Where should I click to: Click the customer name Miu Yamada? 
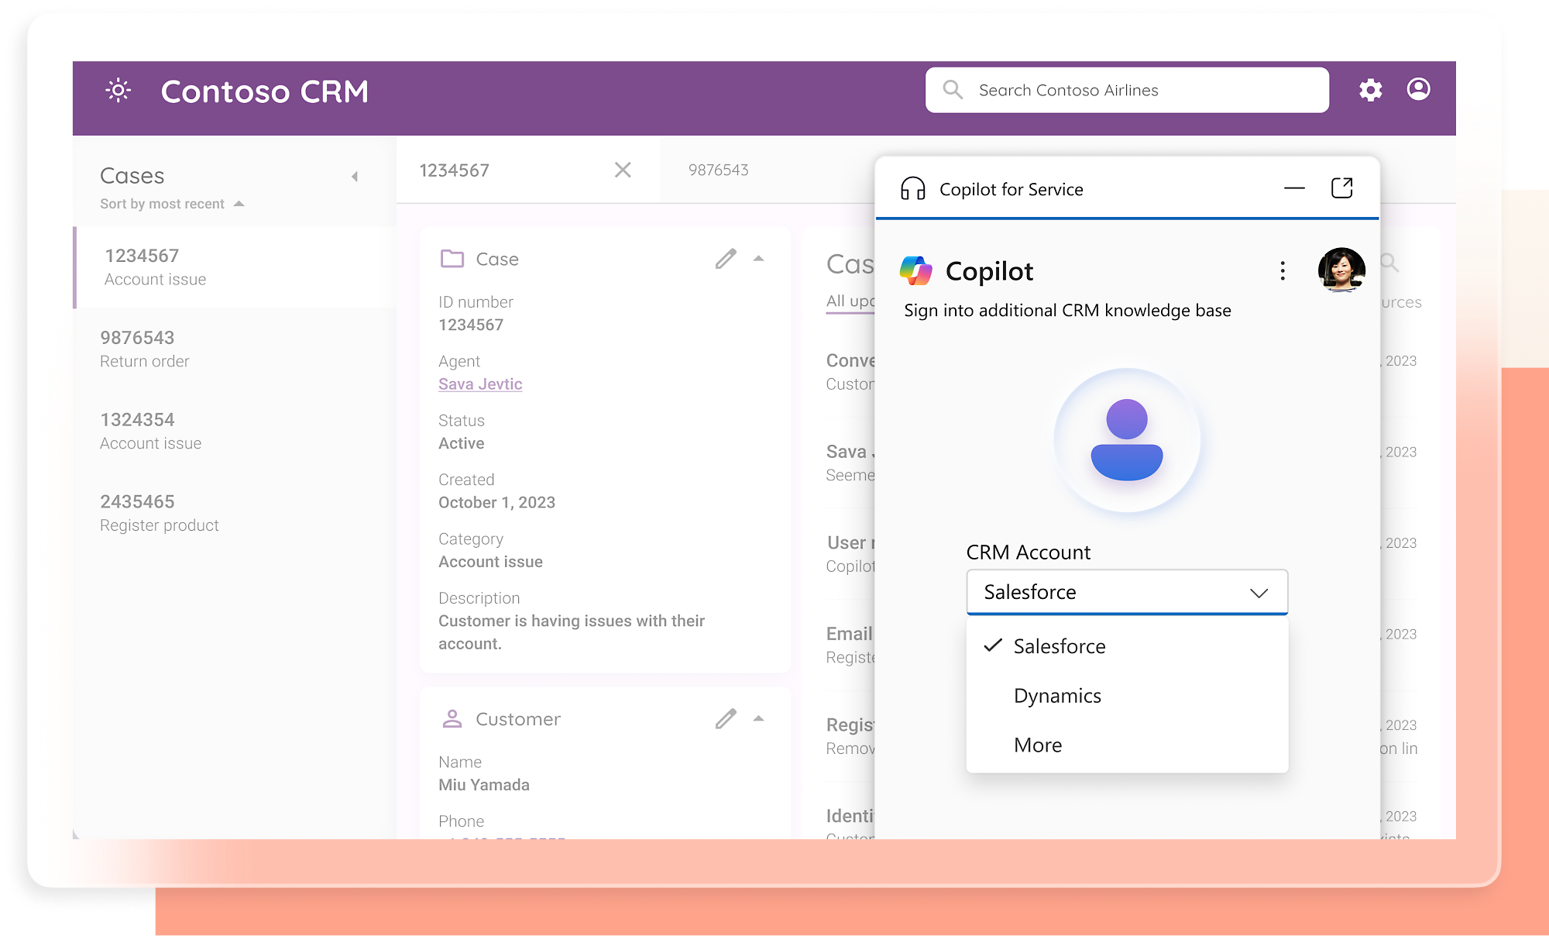click(484, 785)
